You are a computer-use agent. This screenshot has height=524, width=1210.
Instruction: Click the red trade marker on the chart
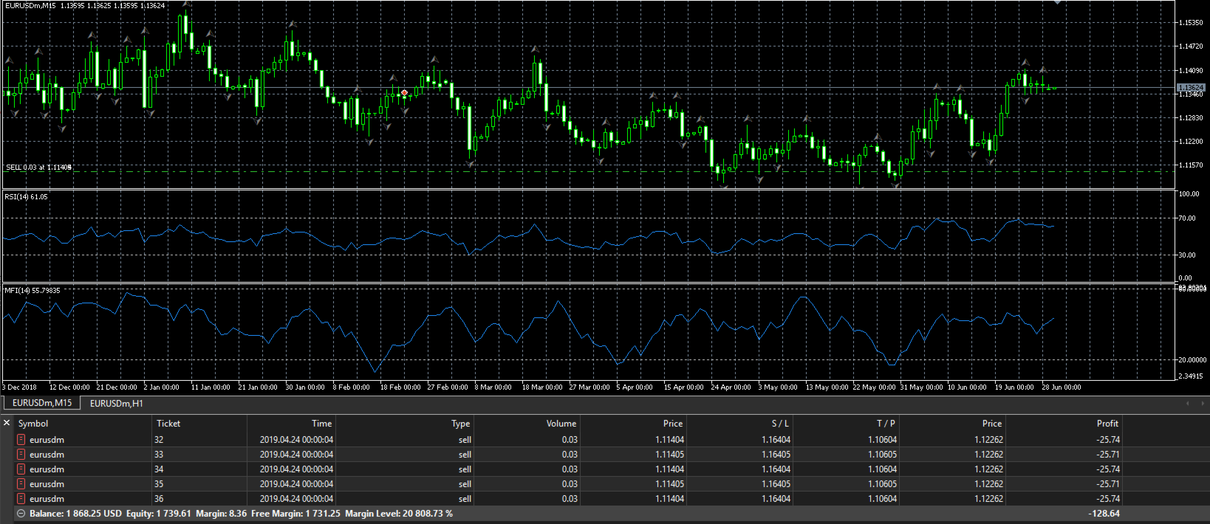(x=404, y=93)
